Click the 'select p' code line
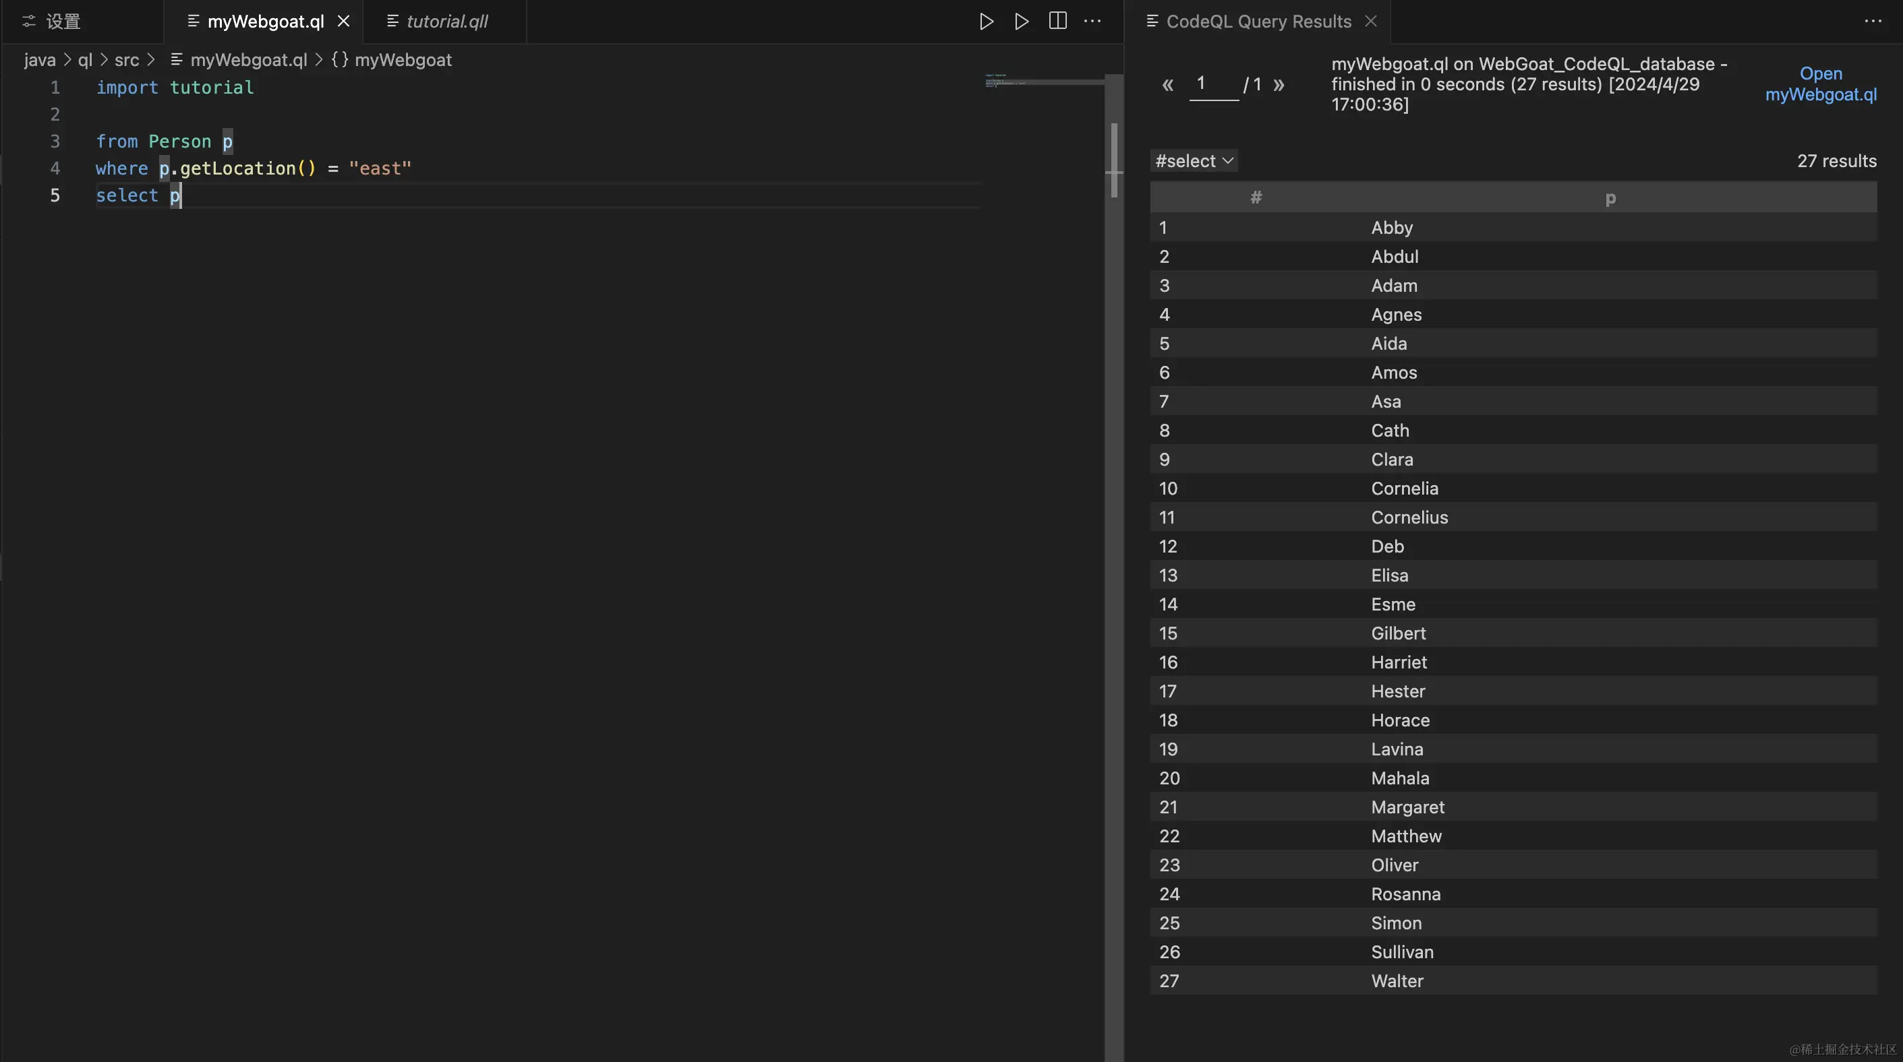The height and width of the screenshot is (1062, 1903). tap(138, 195)
